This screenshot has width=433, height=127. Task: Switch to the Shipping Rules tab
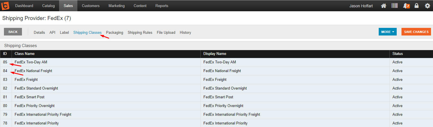[x=140, y=32]
